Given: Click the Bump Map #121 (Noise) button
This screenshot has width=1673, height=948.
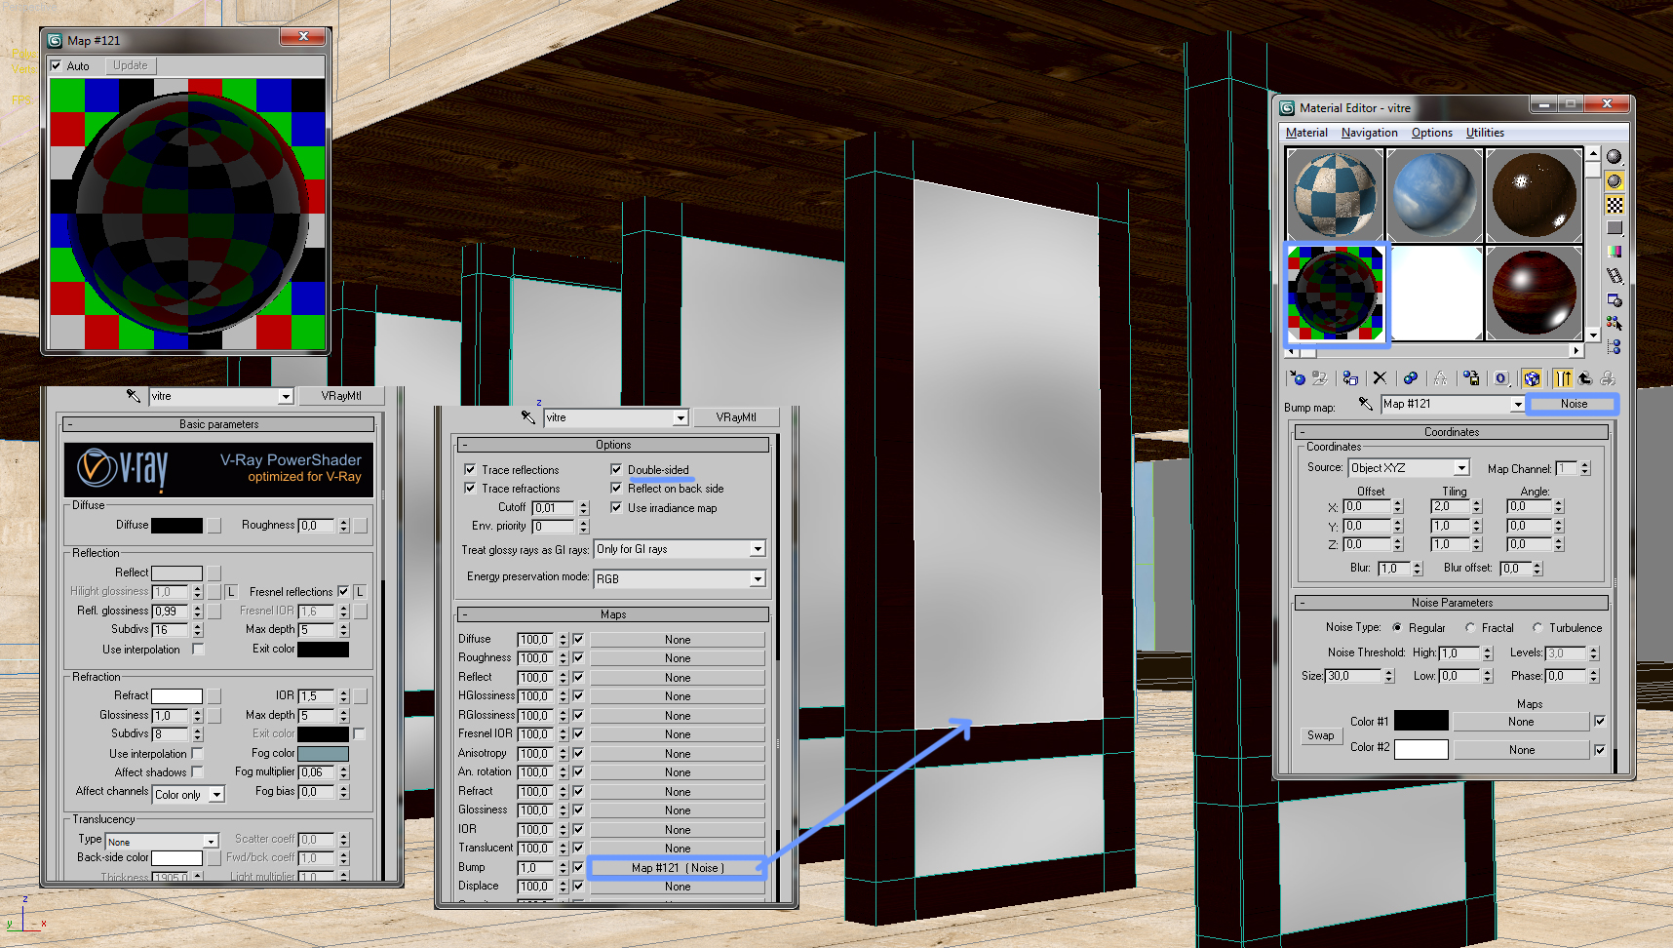Looking at the screenshot, I should click(x=678, y=868).
